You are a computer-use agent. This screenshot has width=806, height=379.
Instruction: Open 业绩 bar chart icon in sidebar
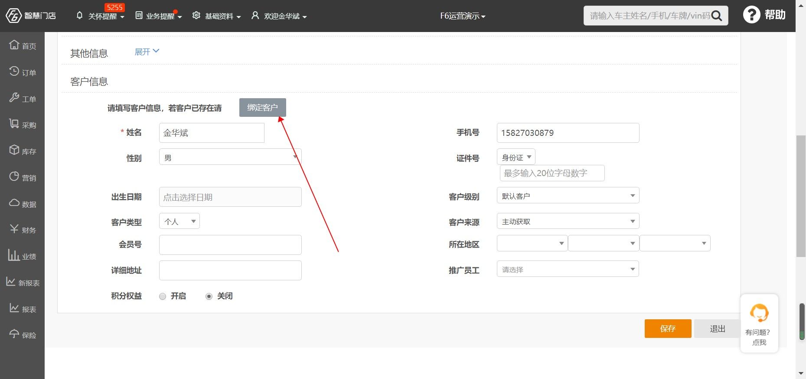14,255
